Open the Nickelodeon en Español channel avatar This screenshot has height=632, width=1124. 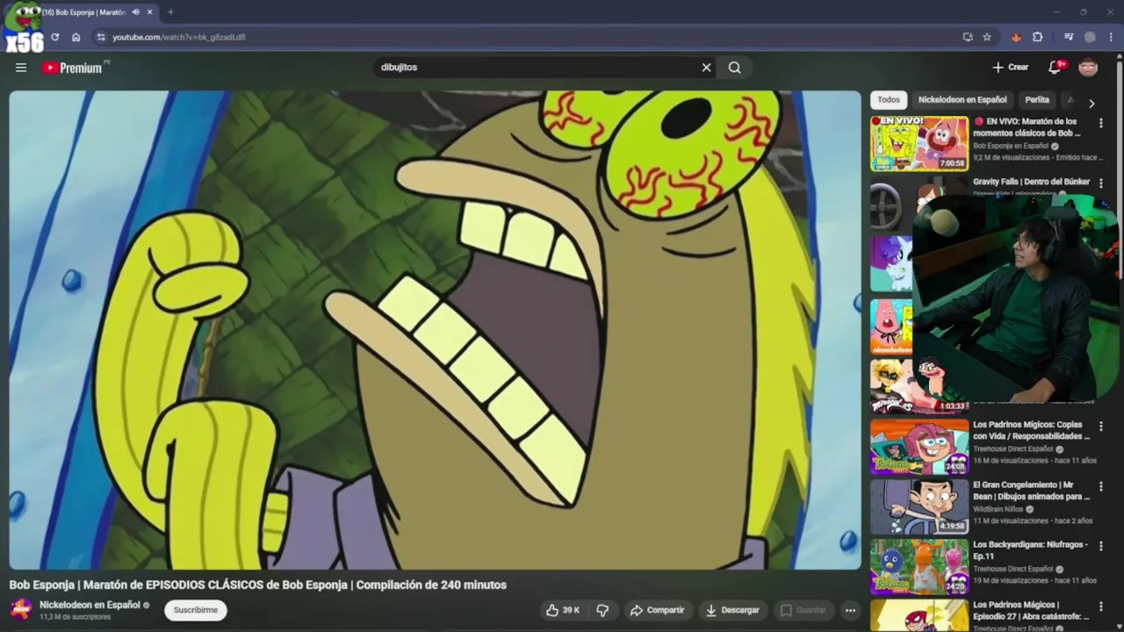tap(21, 609)
